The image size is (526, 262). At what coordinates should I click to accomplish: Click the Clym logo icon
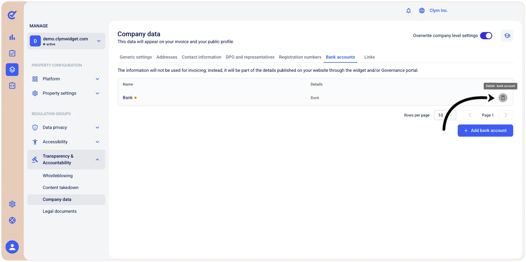pyautogui.click(x=12, y=15)
